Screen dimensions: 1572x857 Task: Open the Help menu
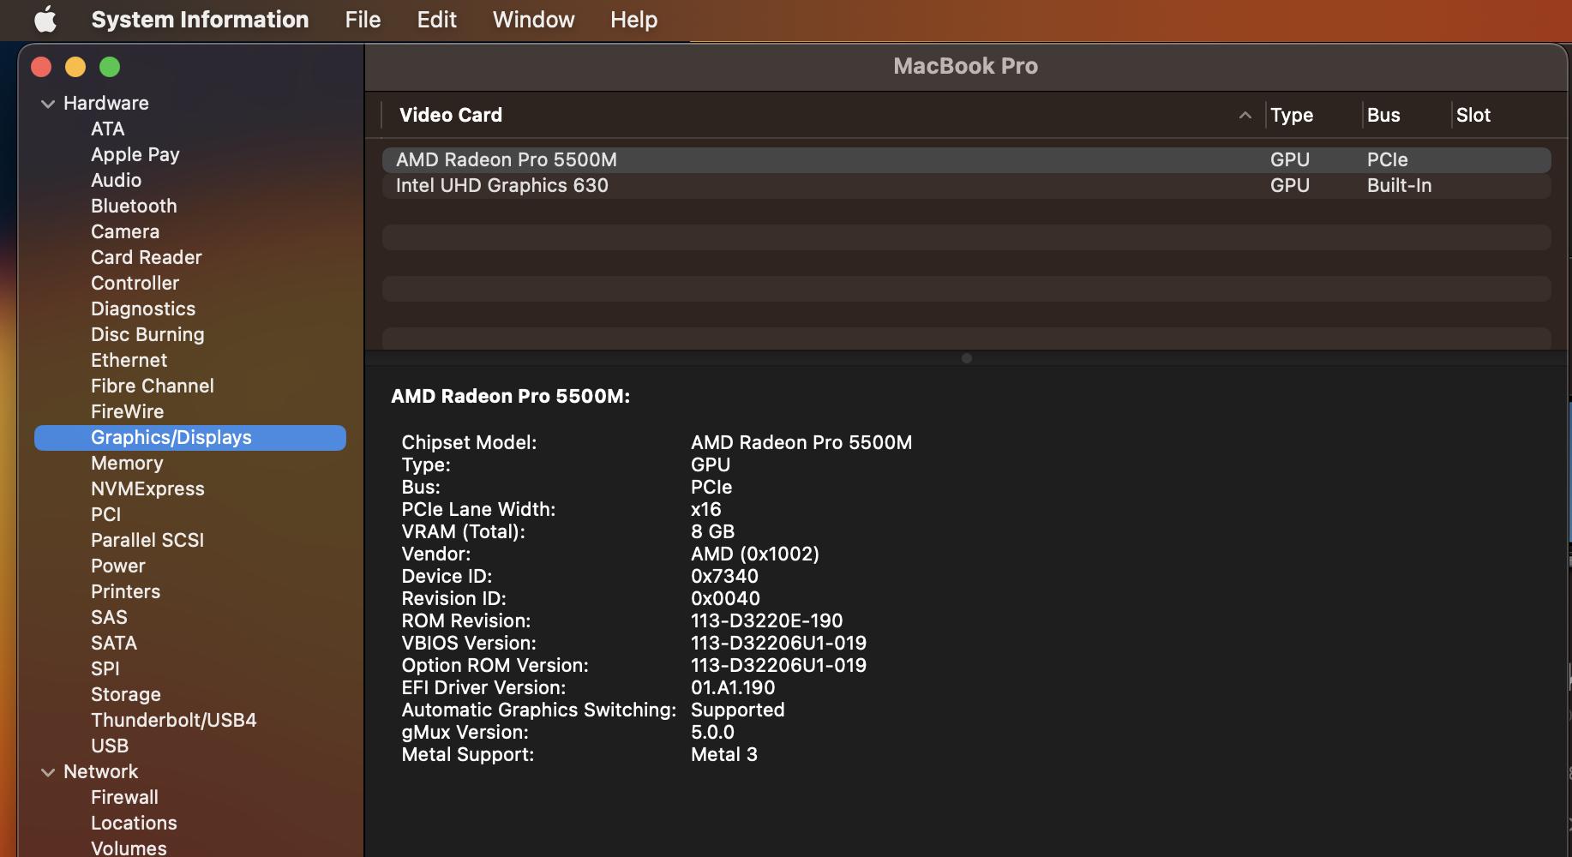point(633,19)
